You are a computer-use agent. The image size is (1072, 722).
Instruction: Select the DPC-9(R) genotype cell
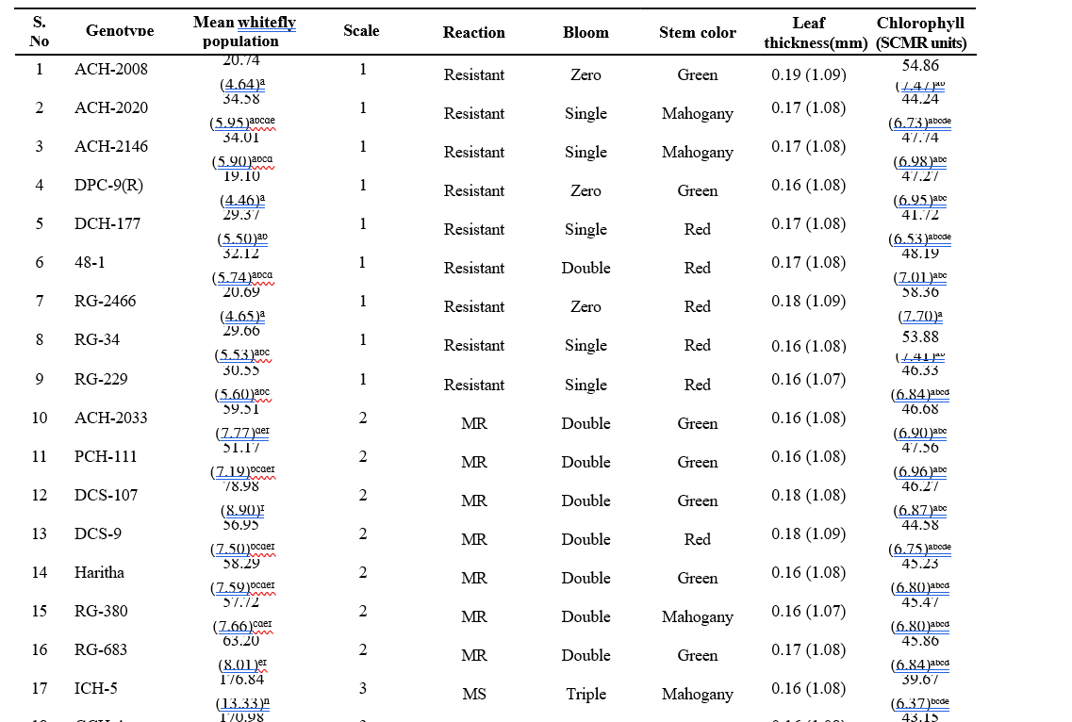pyautogui.click(x=108, y=185)
